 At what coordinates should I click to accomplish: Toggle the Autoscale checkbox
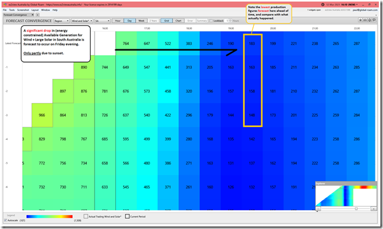(x=5, y=221)
